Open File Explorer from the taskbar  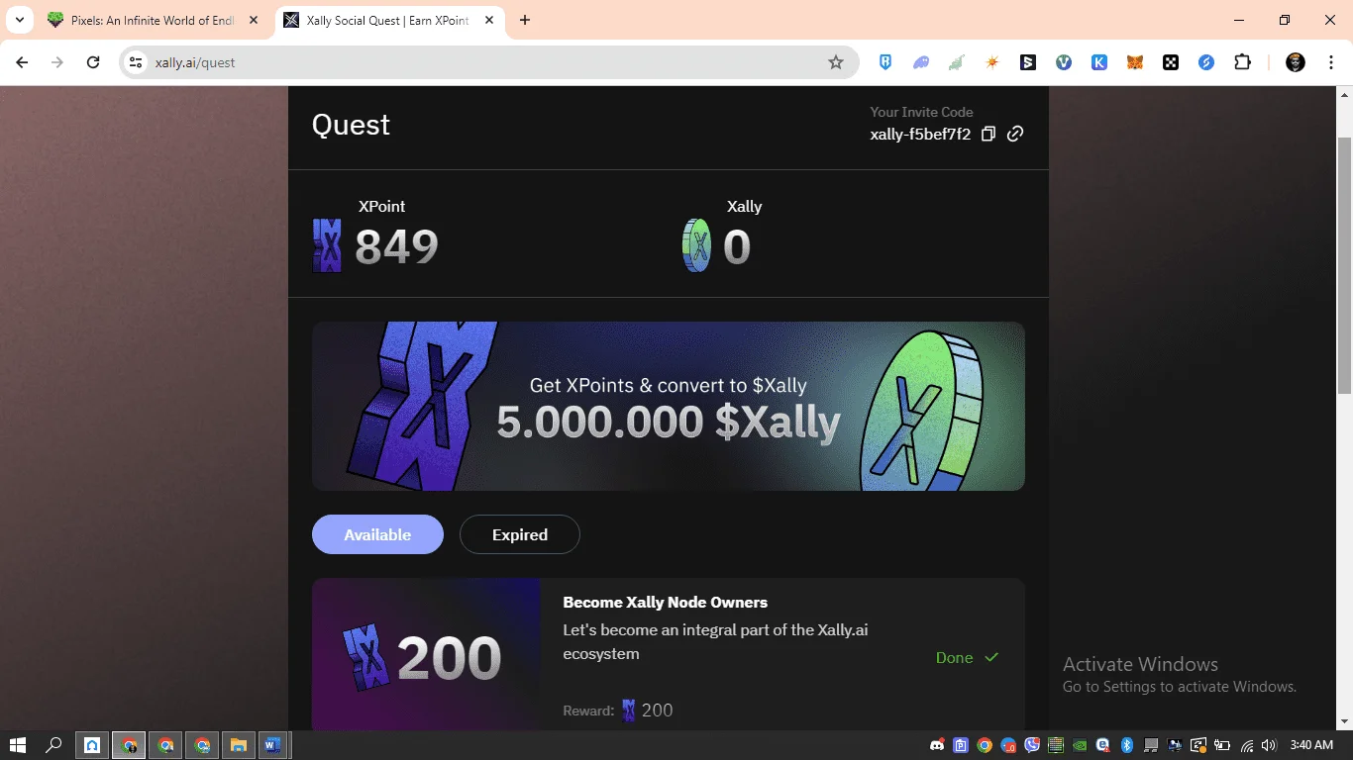click(x=238, y=745)
